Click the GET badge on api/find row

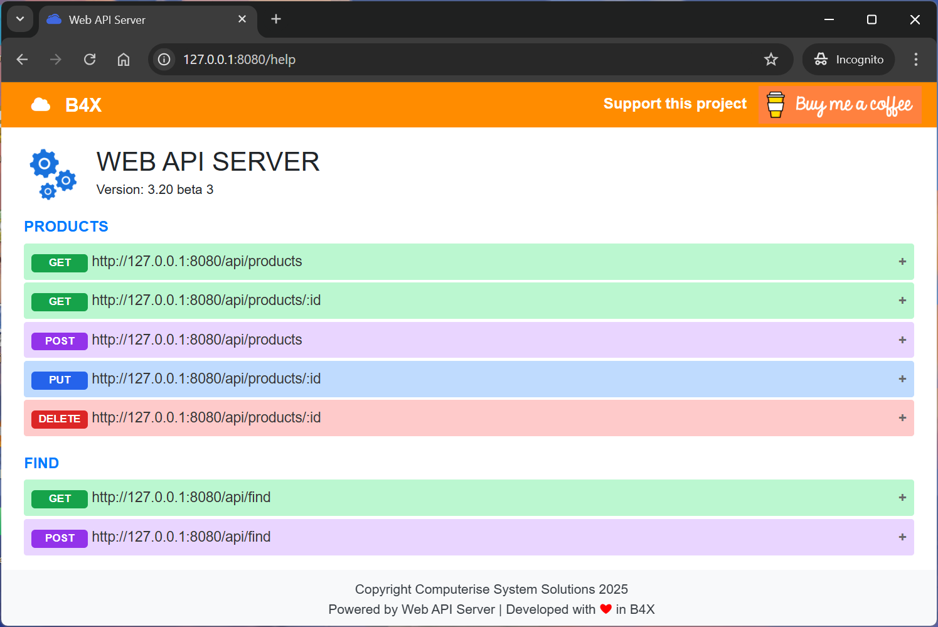pyautogui.click(x=59, y=498)
